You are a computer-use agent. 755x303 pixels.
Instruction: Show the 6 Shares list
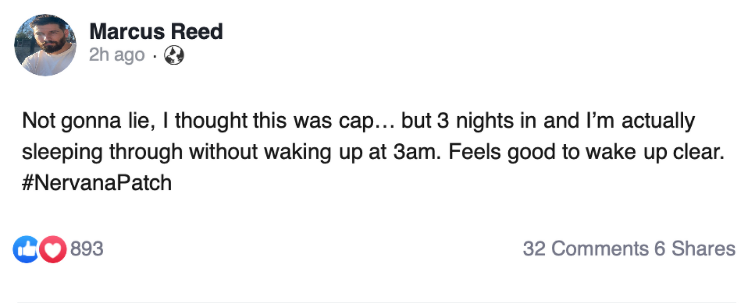tap(695, 249)
